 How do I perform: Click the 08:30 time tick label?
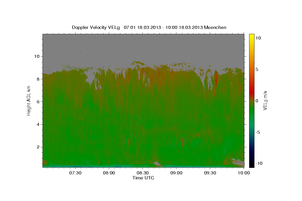pyautogui.click(x=143, y=173)
